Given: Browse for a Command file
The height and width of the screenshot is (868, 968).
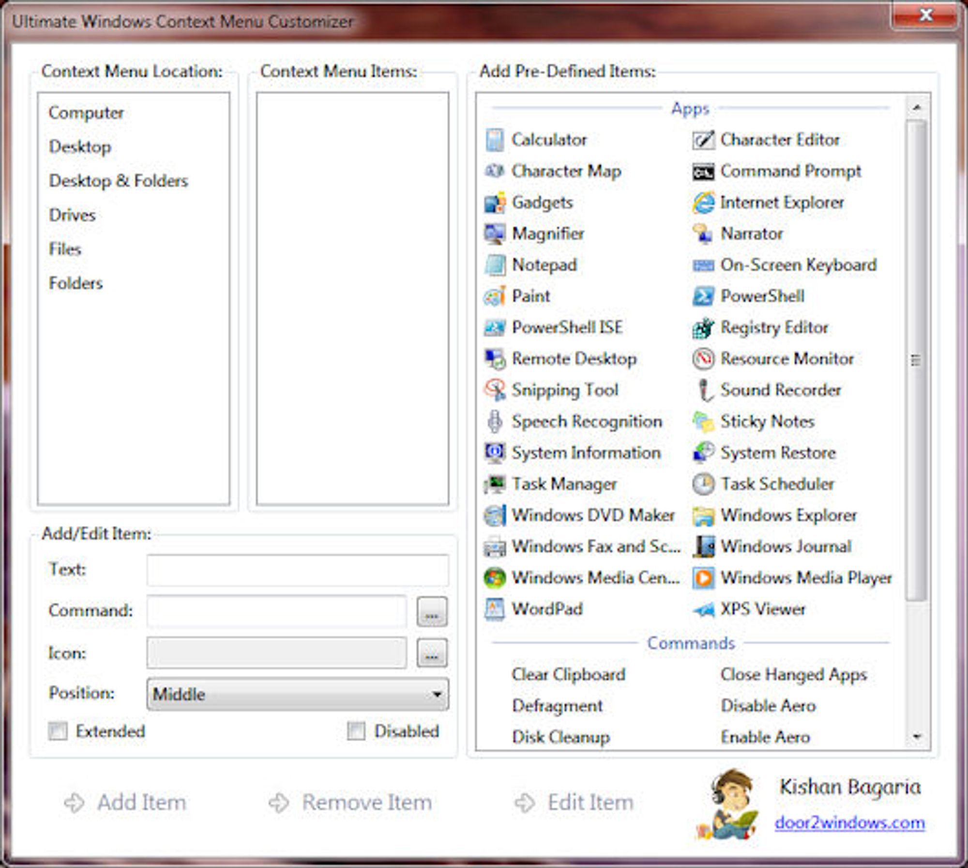Looking at the screenshot, I should [x=432, y=612].
